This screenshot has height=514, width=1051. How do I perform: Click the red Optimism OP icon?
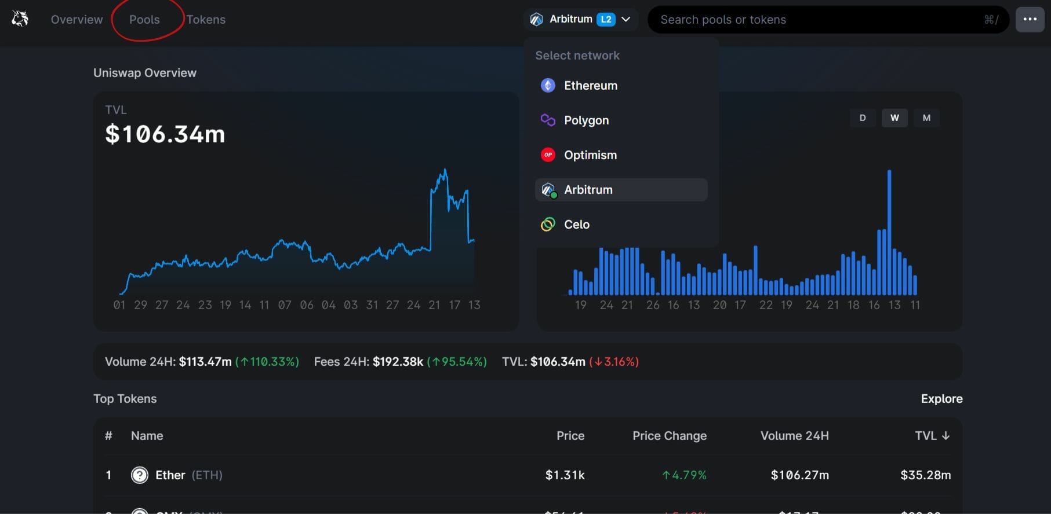click(x=548, y=155)
